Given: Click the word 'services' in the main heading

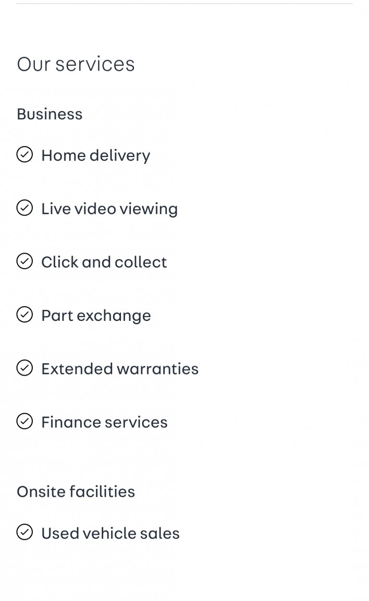Looking at the screenshot, I should (x=95, y=64).
